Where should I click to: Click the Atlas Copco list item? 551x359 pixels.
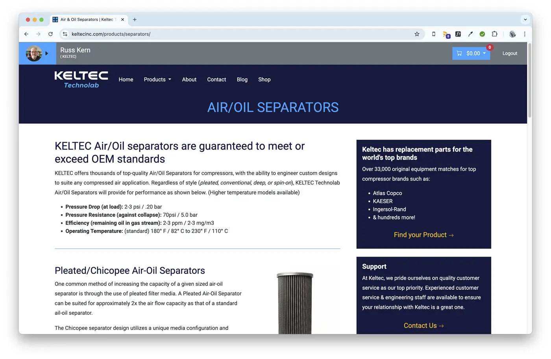tap(387, 193)
